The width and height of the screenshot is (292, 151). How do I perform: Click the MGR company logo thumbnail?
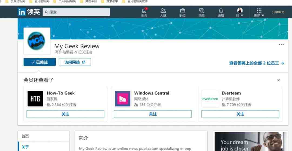coord(37,41)
